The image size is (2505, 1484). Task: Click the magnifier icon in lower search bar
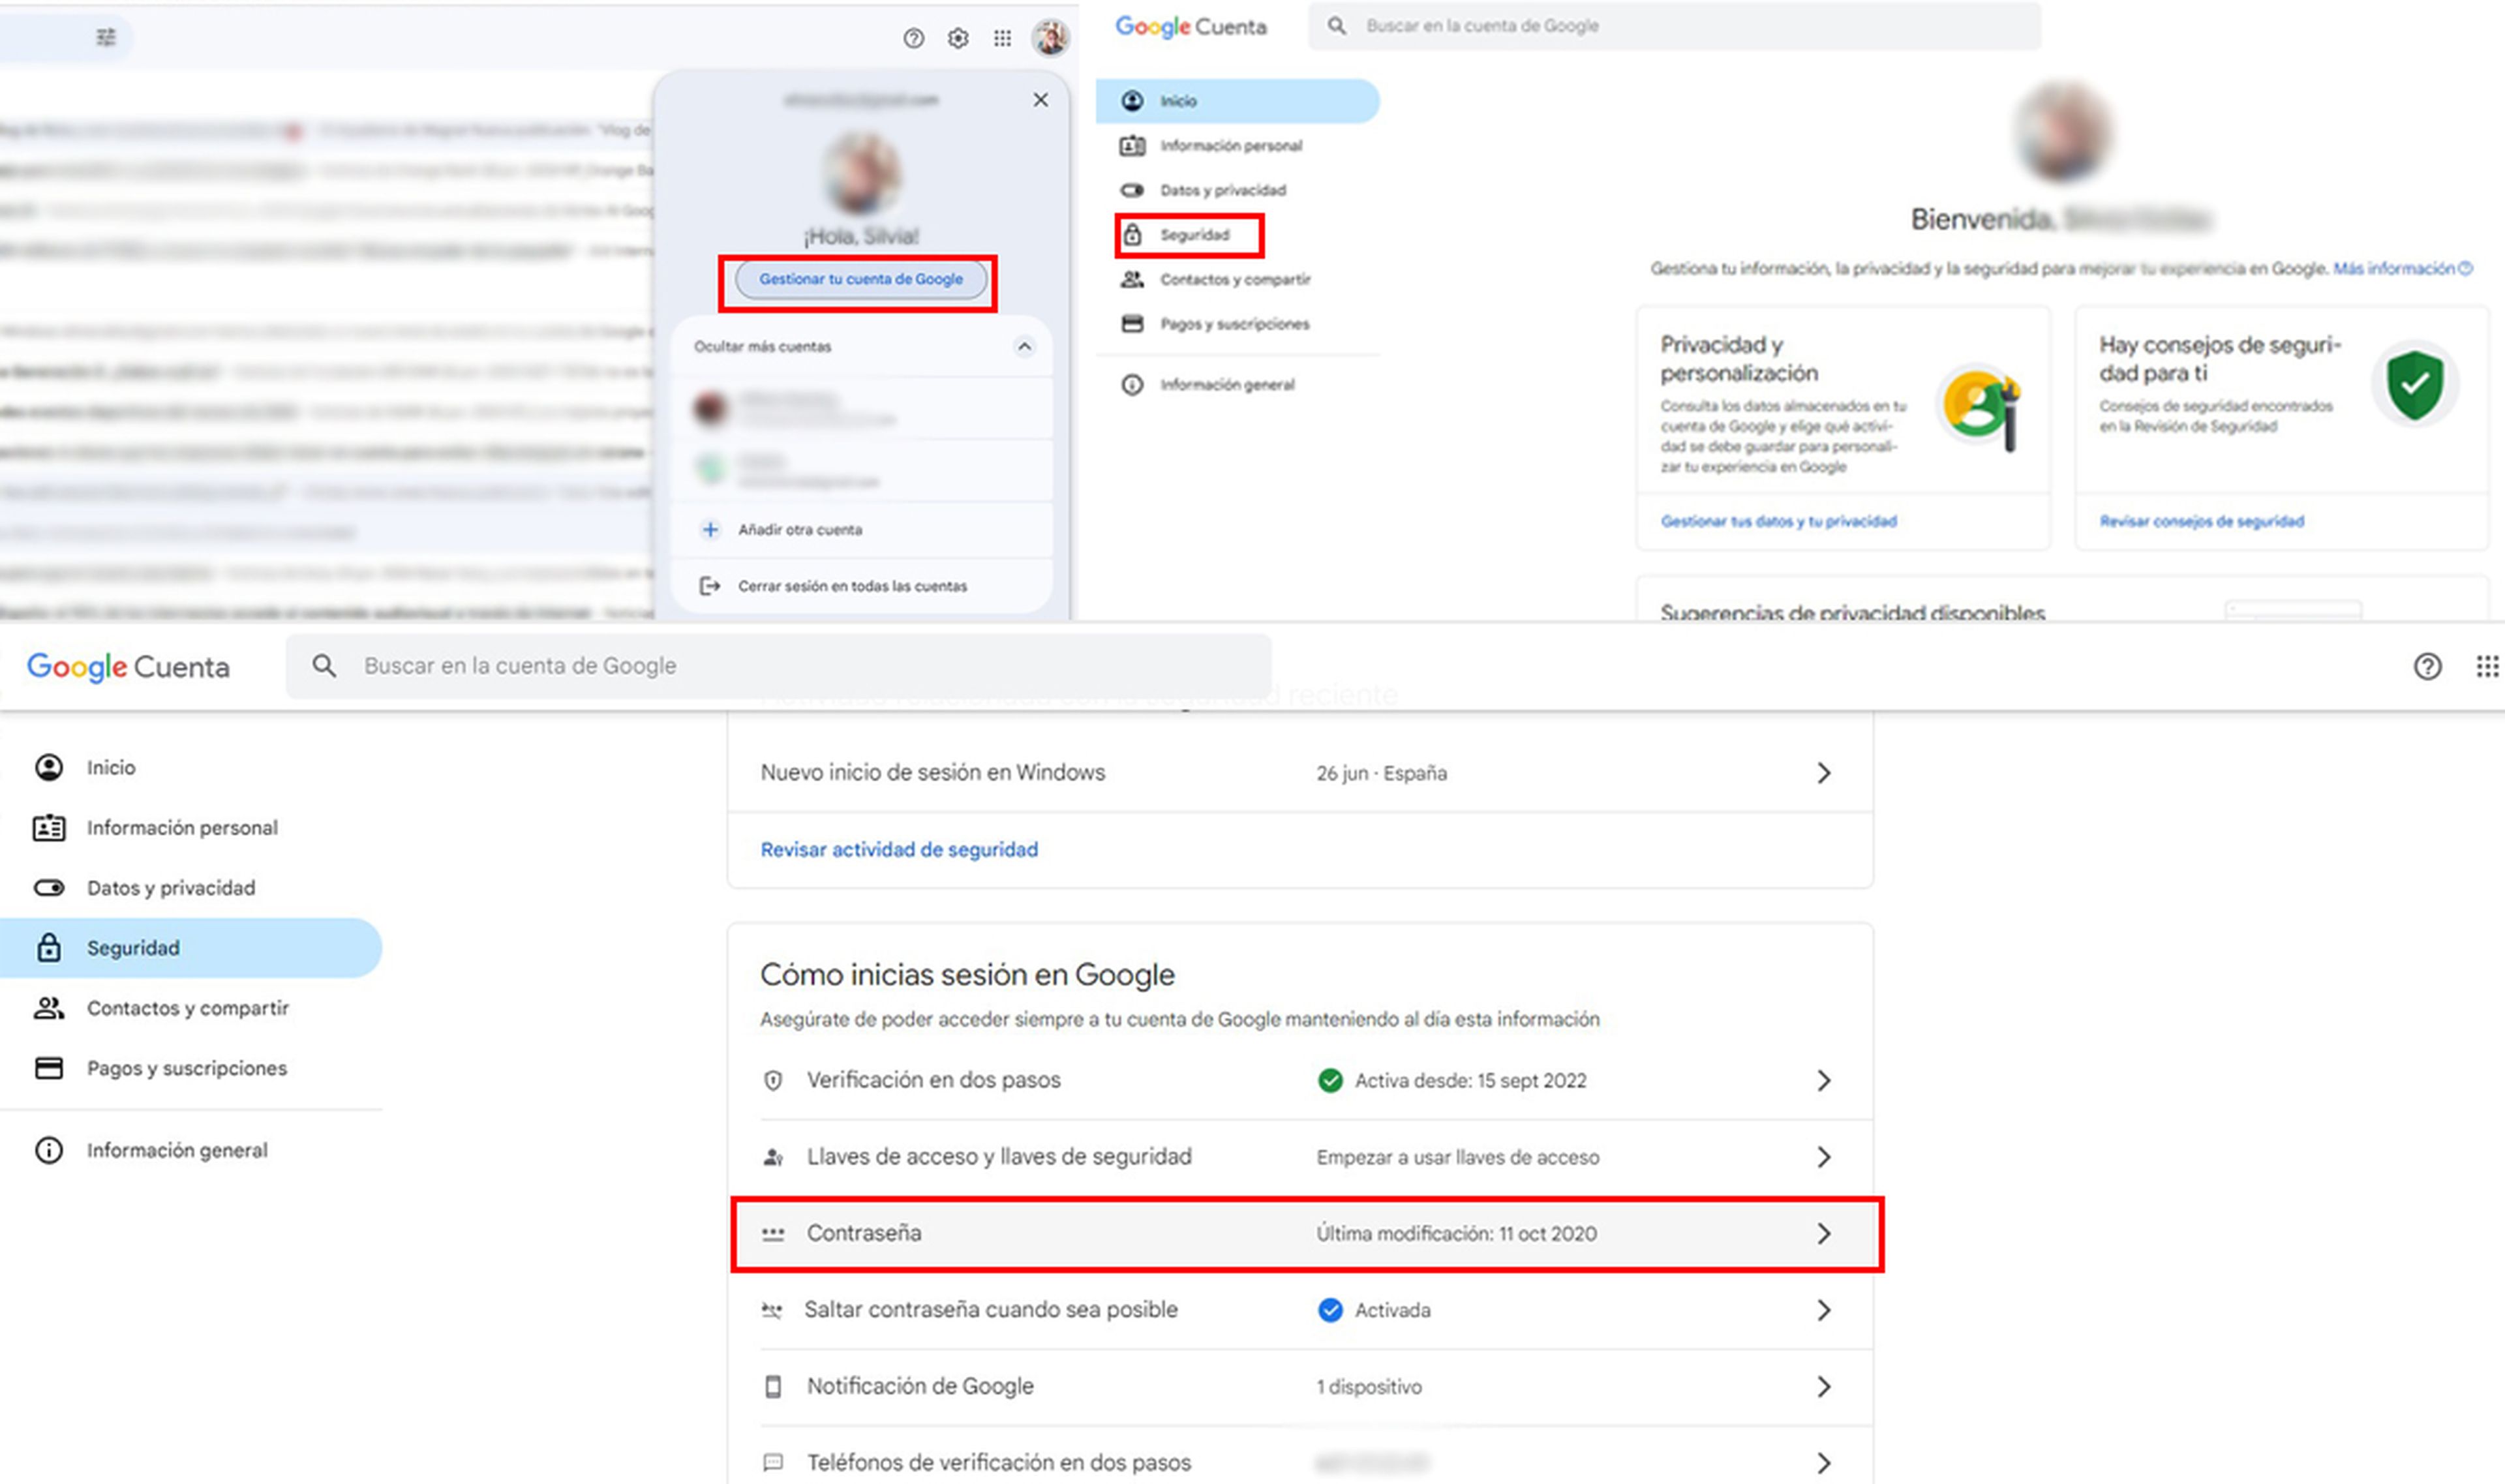324,666
